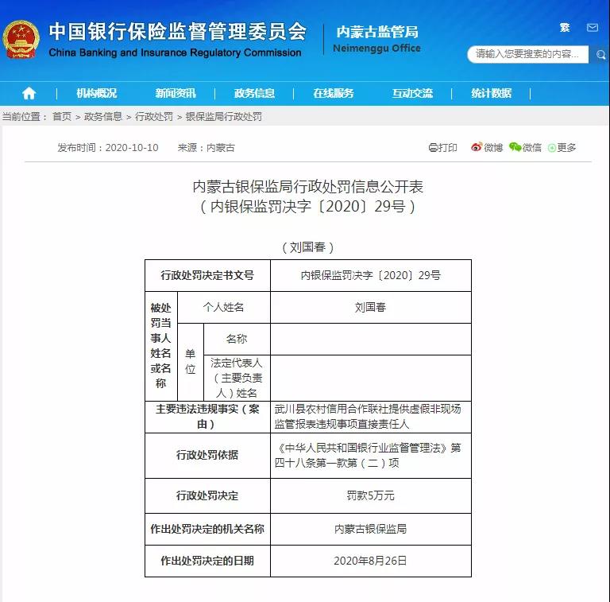Viewport: 610px width, 602px height.
Task: Open the 政务信息 navigation menu
Action: [254, 93]
